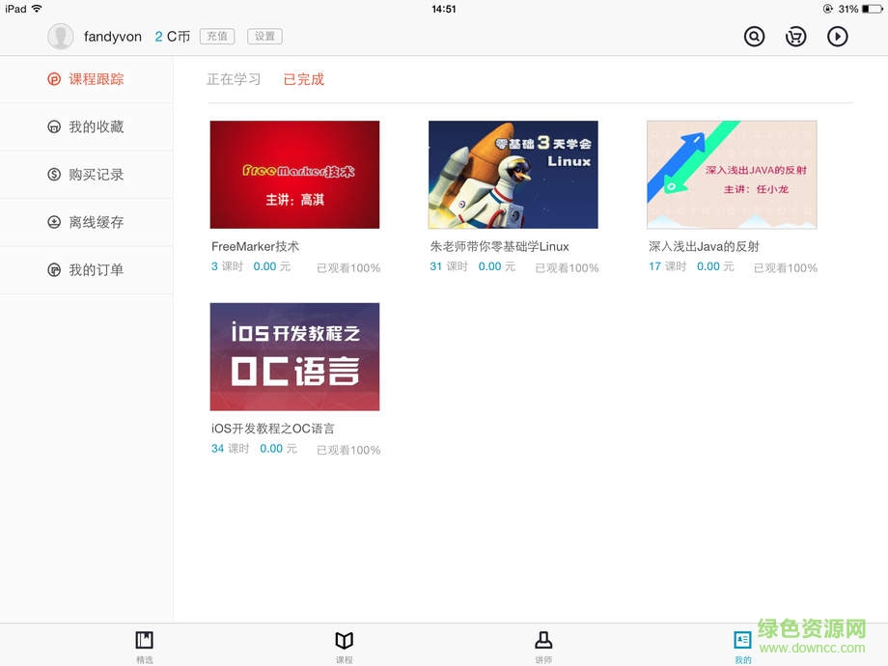Image resolution: width=888 pixels, height=666 pixels.
Task: Stay on the 已完成 tab
Action: pos(303,80)
